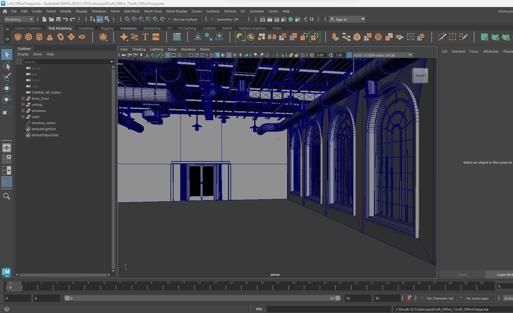The image size is (513, 313).
Task: Click the IPR render icon
Action: pos(277,19)
